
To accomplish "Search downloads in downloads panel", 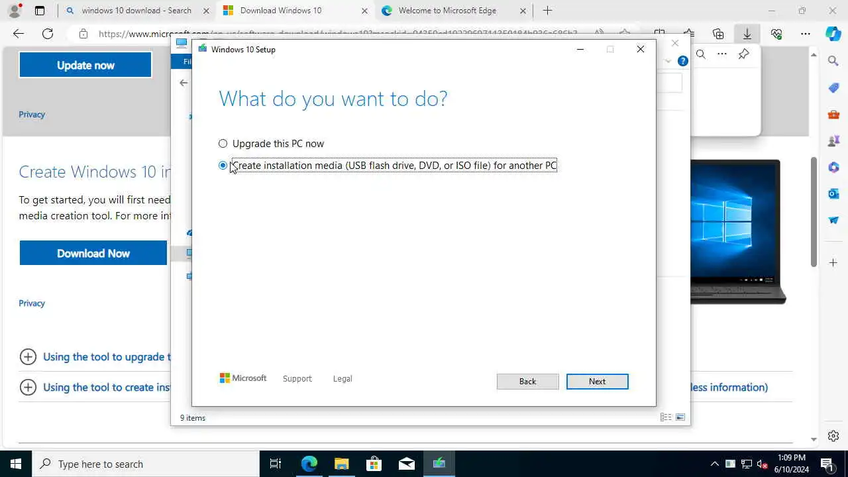I will [701, 54].
